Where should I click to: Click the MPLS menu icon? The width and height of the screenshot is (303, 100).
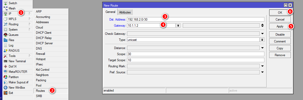click(6, 19)
